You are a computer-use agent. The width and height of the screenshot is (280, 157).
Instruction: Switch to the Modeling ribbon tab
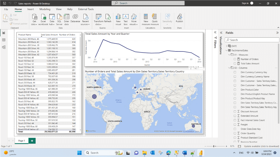click(45, 9)
